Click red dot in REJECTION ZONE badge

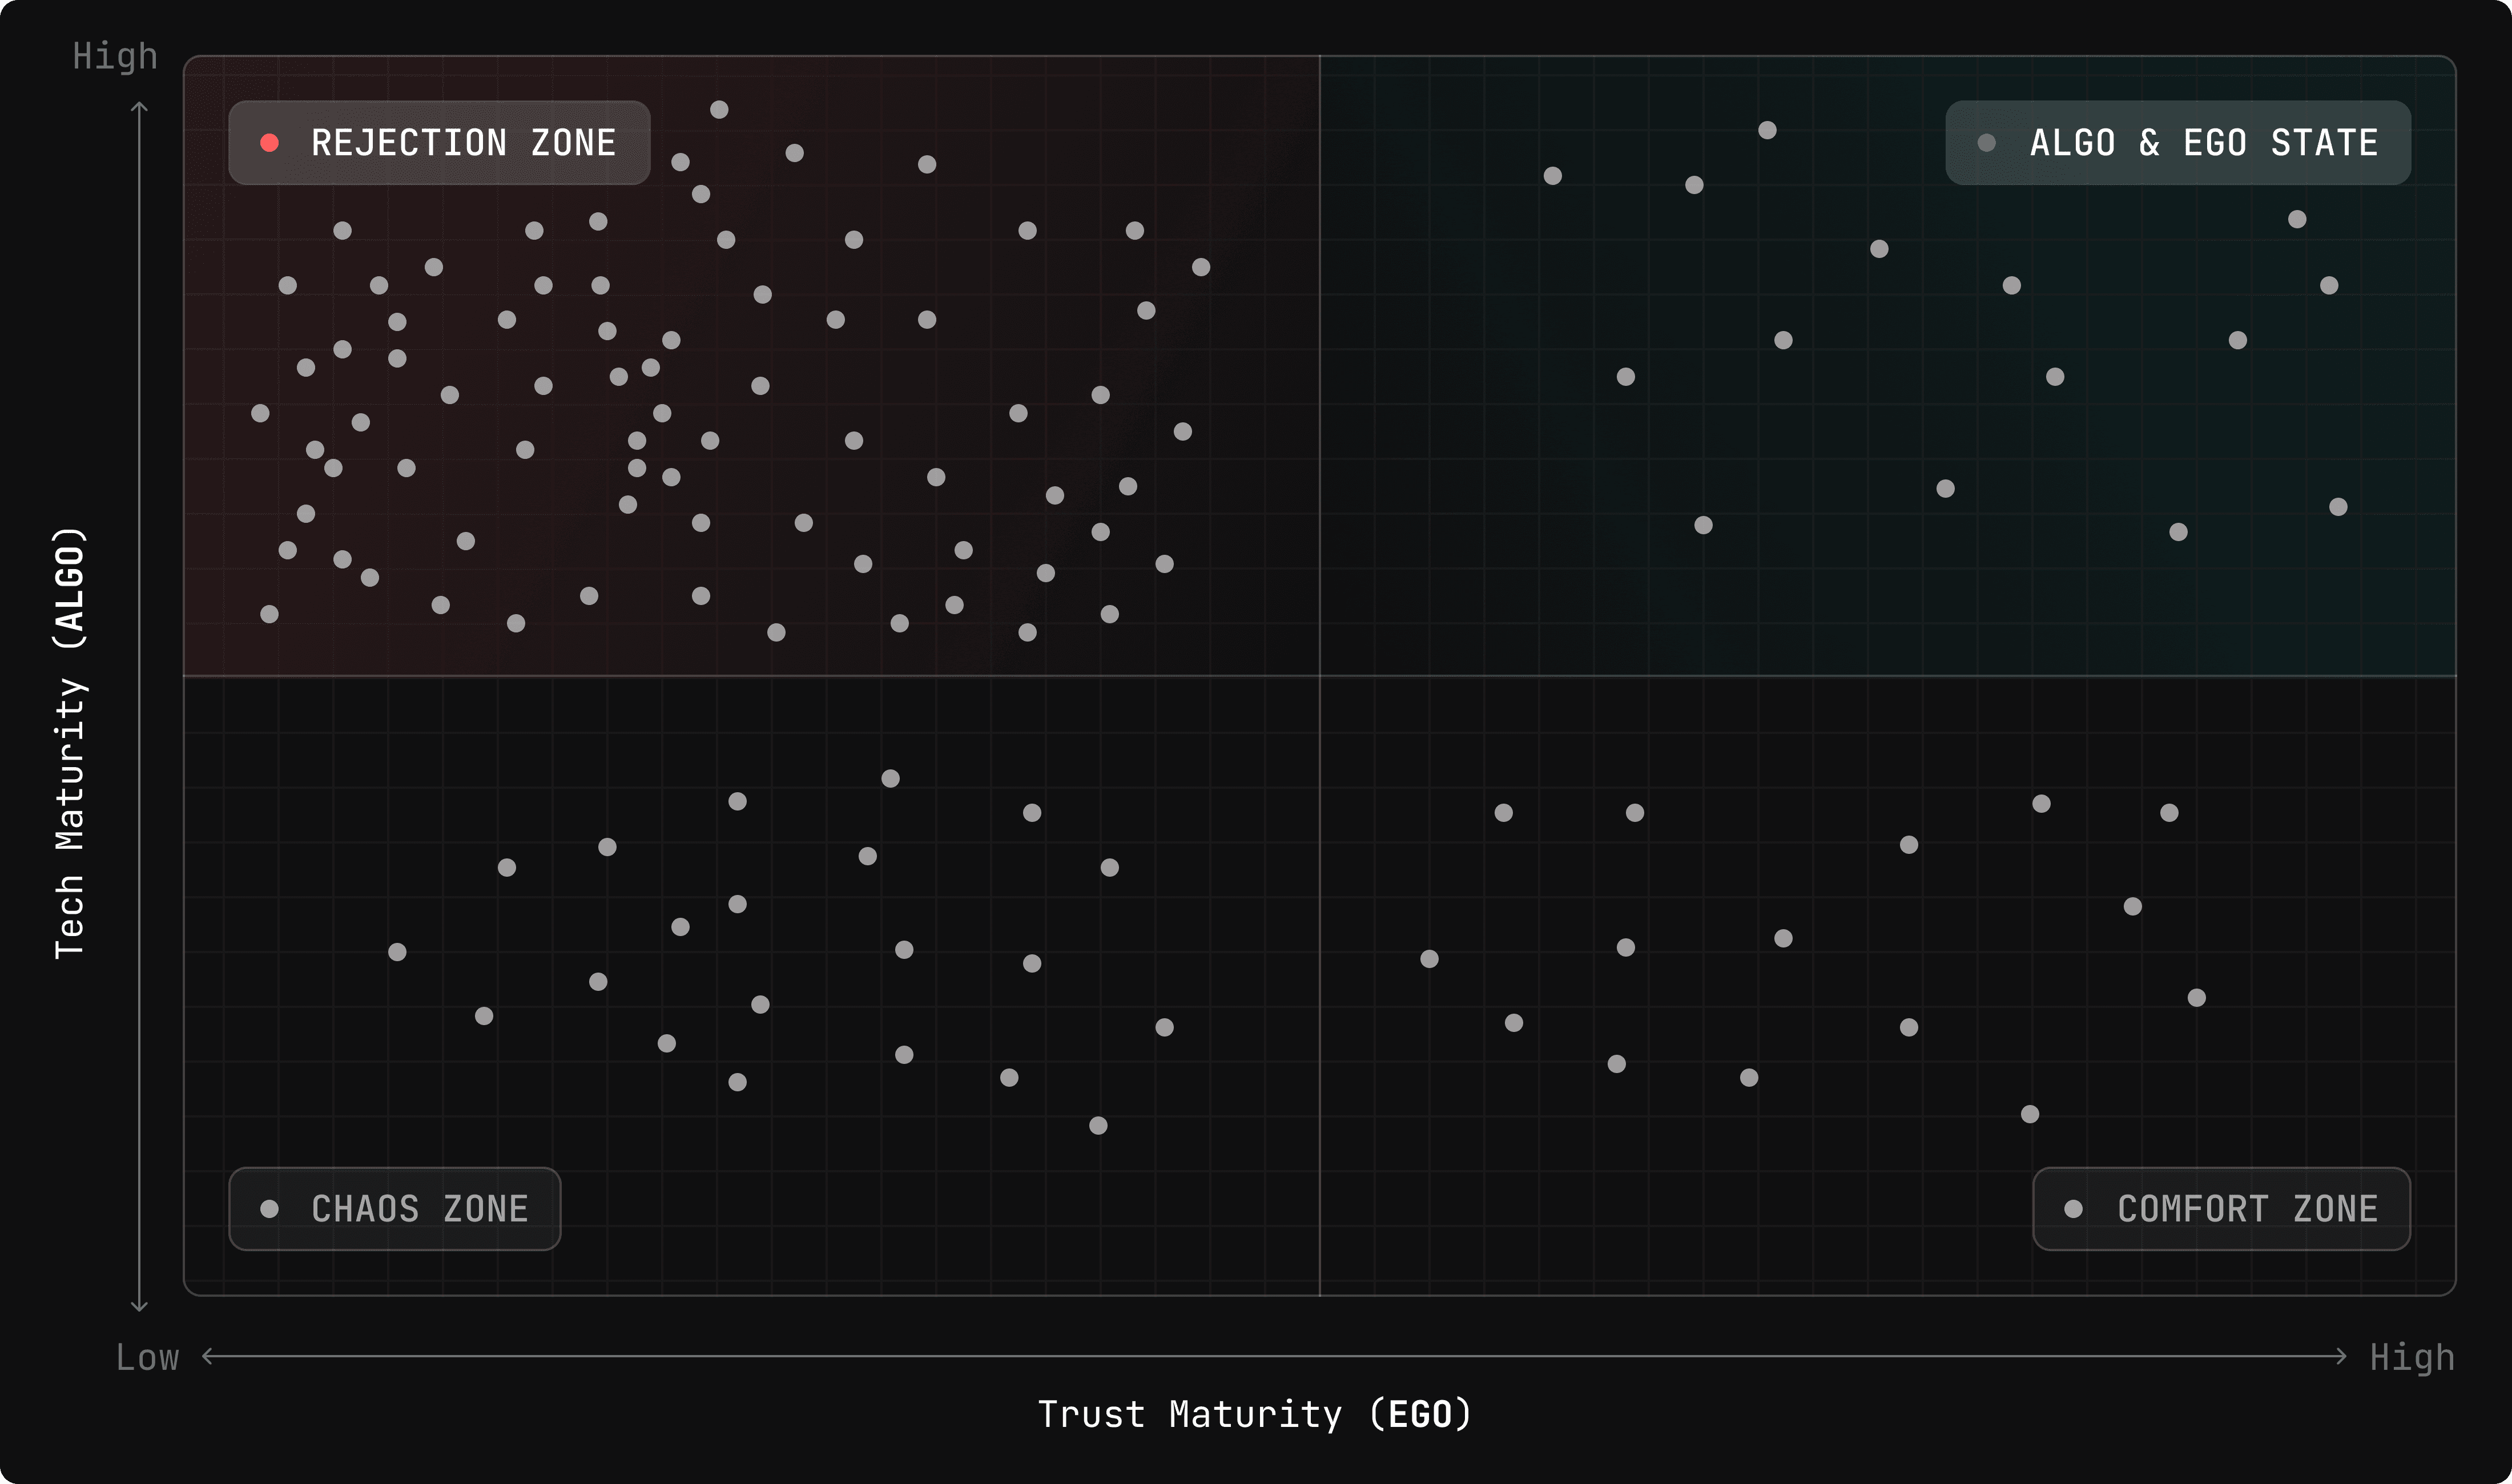[x=269, y=143]
